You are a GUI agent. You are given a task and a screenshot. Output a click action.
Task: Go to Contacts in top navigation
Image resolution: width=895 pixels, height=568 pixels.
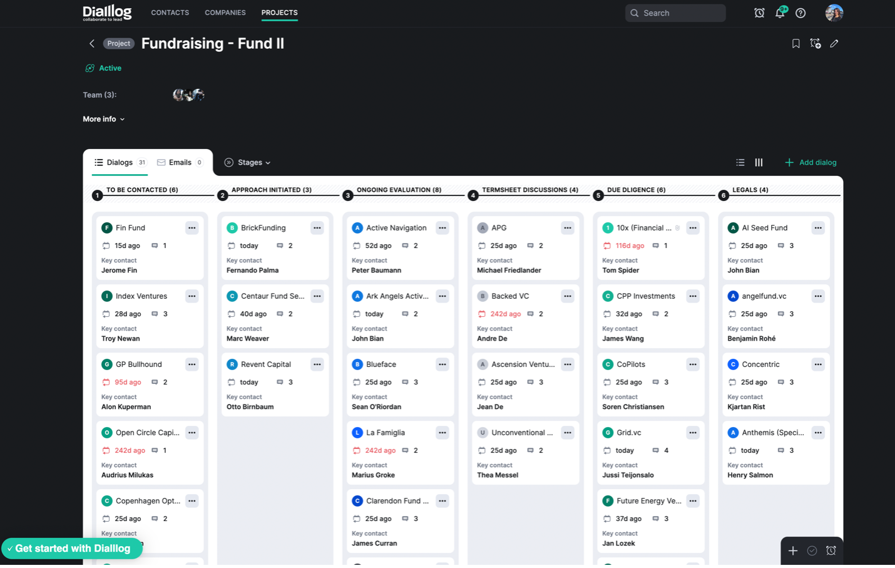[x=170, y=13]
